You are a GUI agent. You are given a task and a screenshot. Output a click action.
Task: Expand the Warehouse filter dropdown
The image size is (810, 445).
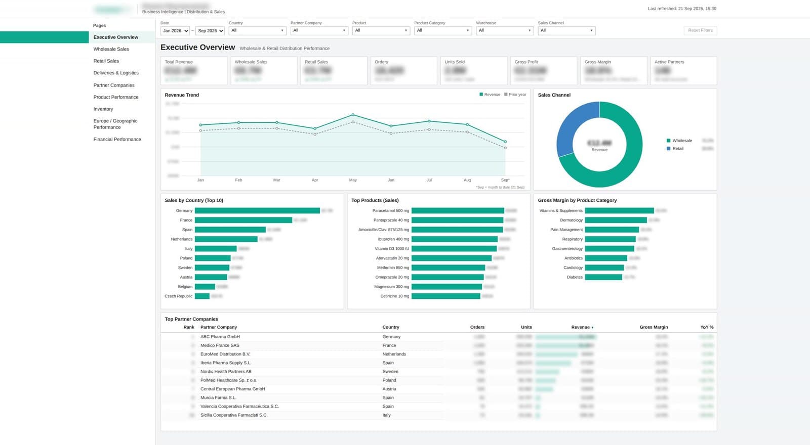coord(505,30)
